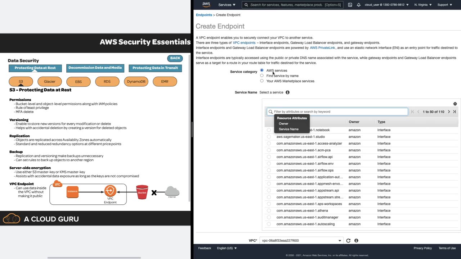The width and height of the screenshot is (461, 259).
Task: Click the A Cloud Guru logo icon
Action: click(x=12, y=218)
